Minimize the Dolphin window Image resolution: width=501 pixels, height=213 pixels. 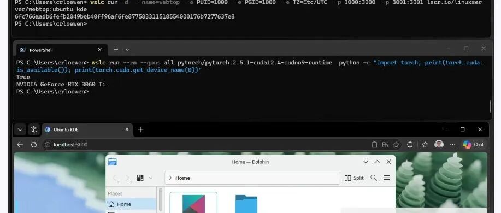pyautogui.click(x=366, y=162)
